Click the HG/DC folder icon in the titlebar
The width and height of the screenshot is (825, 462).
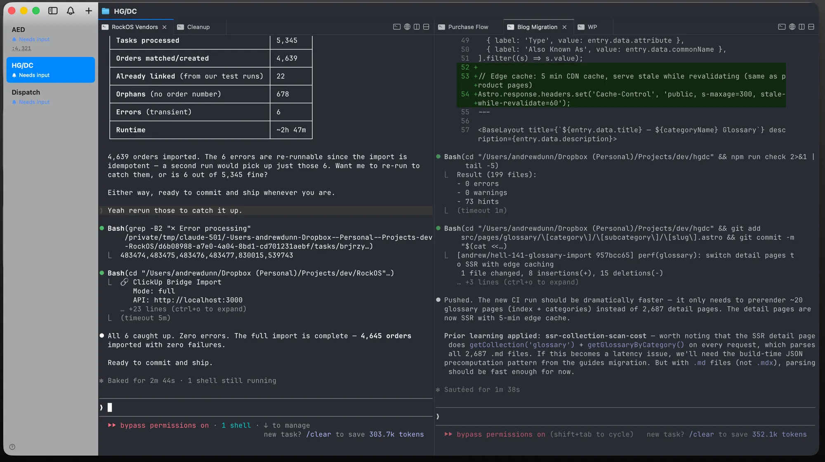(105, 11)
